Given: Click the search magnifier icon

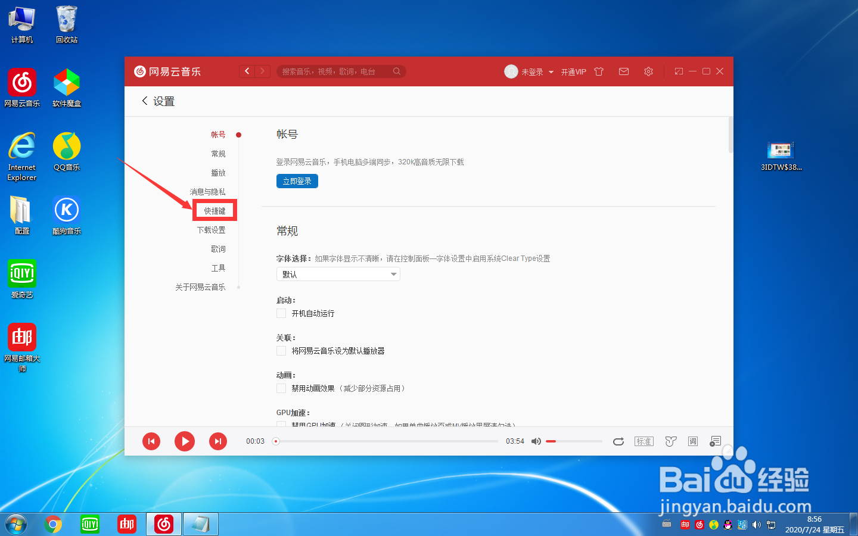Looking at the screenshot, I should tap(397, 71).
